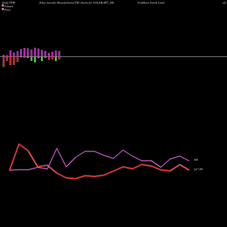Click the 247.00 price value label

click(x=198, y=169)
